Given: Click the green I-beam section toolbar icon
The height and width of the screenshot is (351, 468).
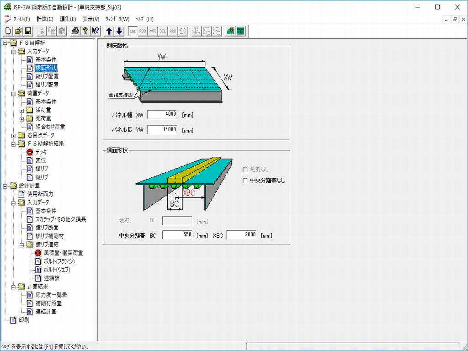Looking at the screenshot, I should (x=241, y=31).
